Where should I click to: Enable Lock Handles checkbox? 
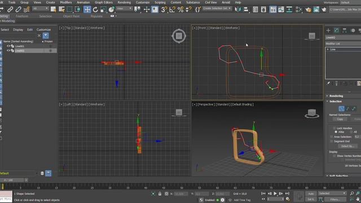click(x=334, y=128)
